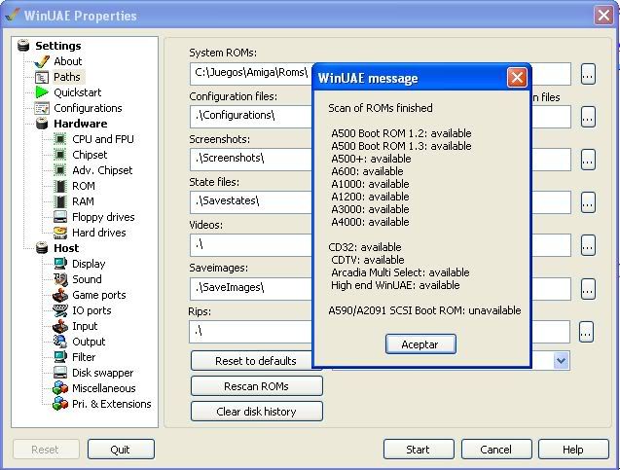
Task: Click the Hardware category disk icon
Action: 42,124
